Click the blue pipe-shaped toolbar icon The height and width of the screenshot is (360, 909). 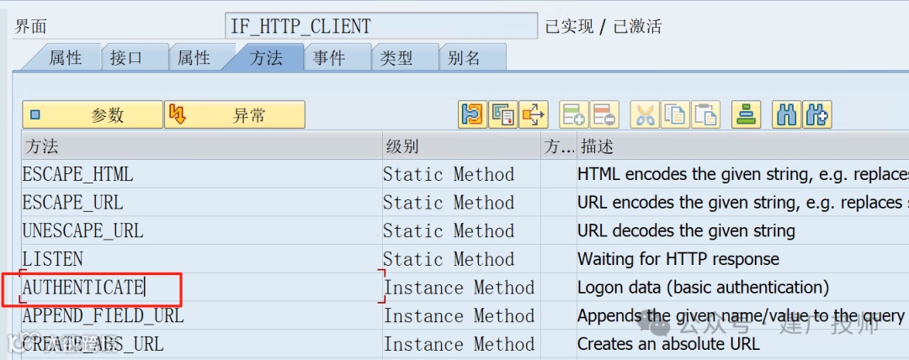tap(472, 114)
